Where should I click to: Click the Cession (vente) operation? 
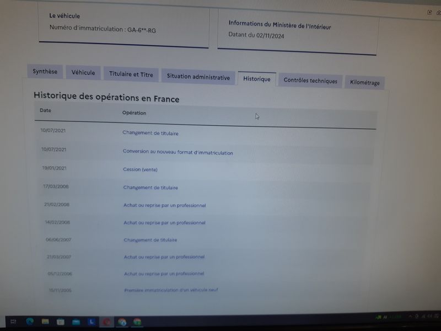pyautogui.click(x=140, y=169)
